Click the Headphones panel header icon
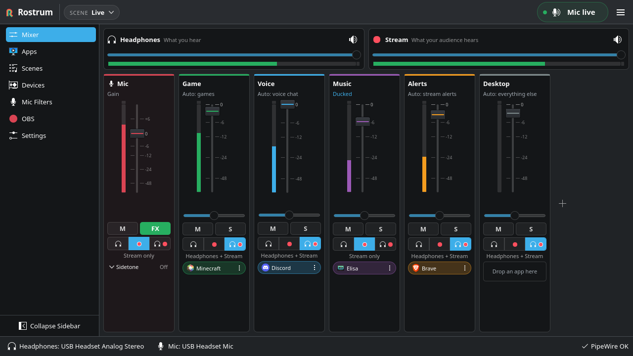The image size is (633, 356). (x=112, y=40)
